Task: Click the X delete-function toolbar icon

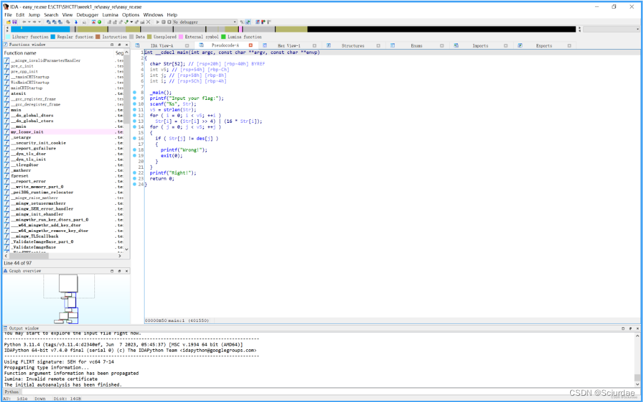Action: (148, 22)
